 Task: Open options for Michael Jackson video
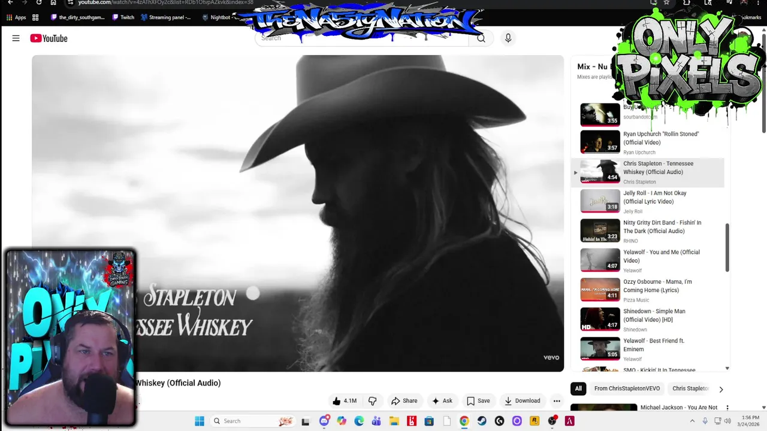tap(727, 408)
